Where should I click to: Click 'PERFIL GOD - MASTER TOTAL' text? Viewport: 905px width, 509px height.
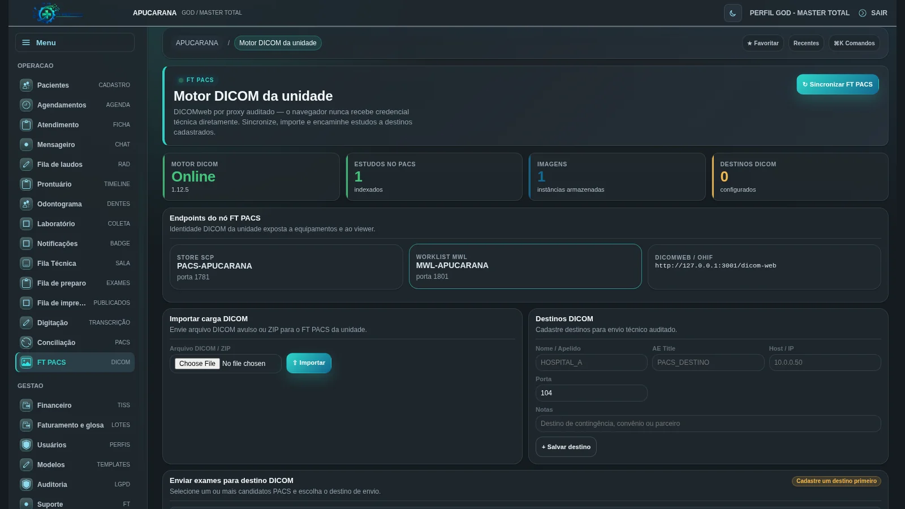[799, 13]
